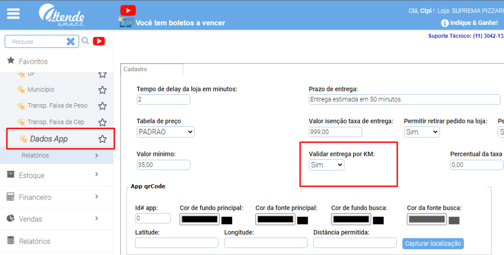
Task: Open 'Você tem boletos a vencer' notice
Action: click(x=180, y=23)
